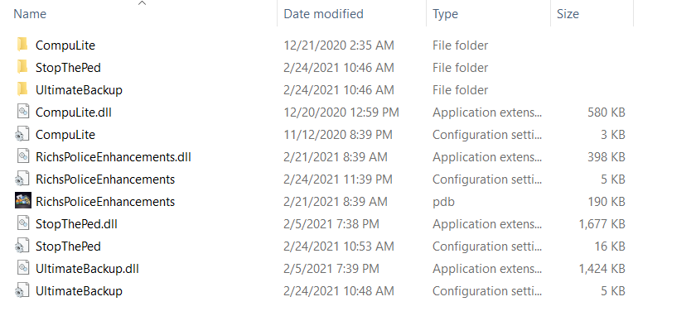The width and height of the screenshot is (696, 335).
Task: Click the RichsPoliceEnhancements.dll file icon
Action: click(22, 156)
